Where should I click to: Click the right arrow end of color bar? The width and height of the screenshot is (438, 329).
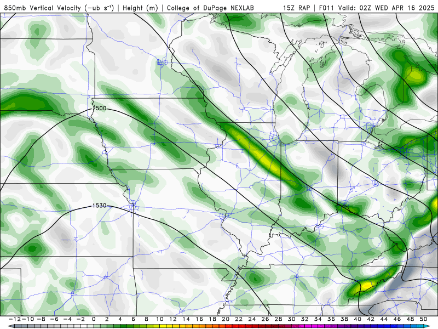[427, 326]
